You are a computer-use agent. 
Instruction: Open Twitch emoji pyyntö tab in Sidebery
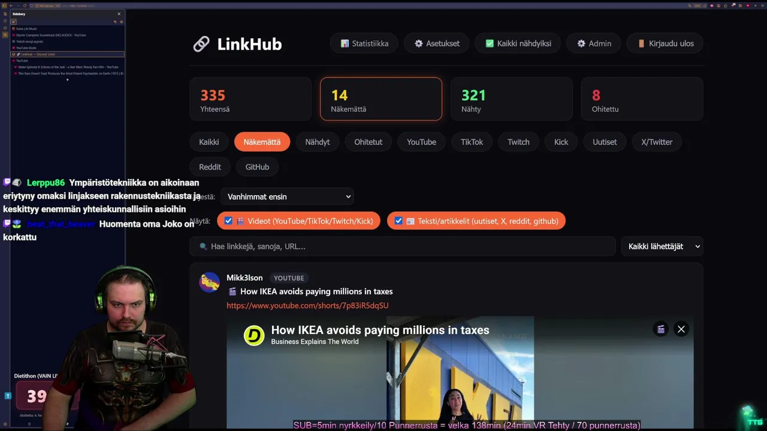tap(67, 41)
